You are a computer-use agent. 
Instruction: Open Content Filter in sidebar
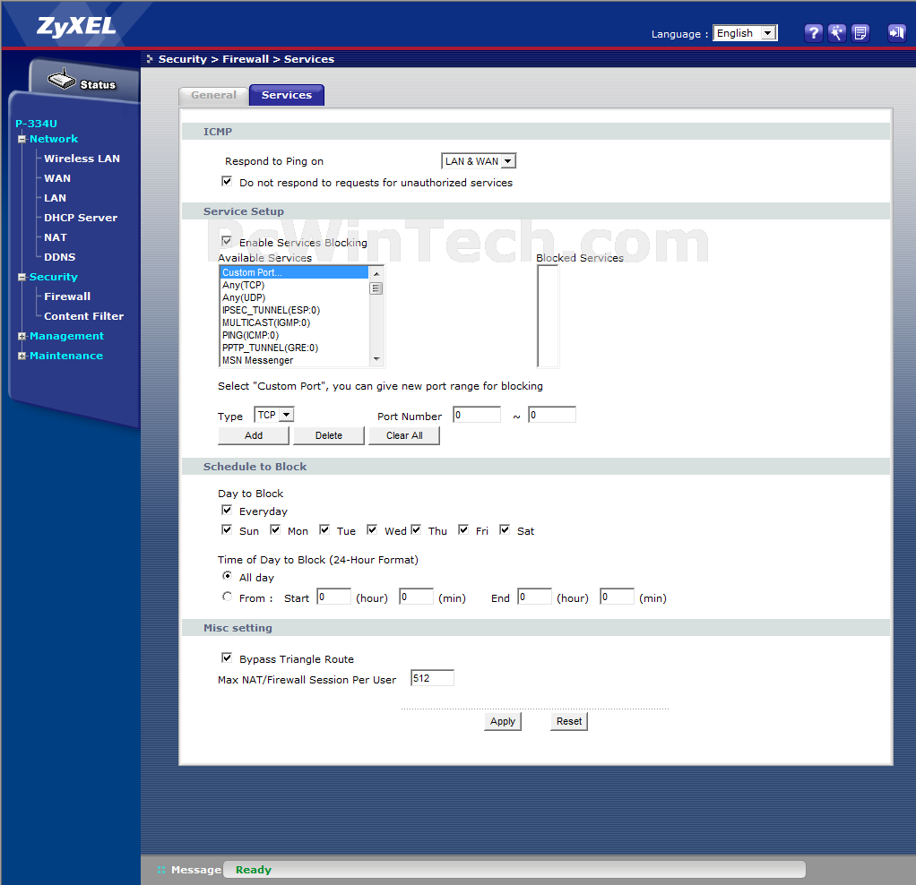(83, 316)
